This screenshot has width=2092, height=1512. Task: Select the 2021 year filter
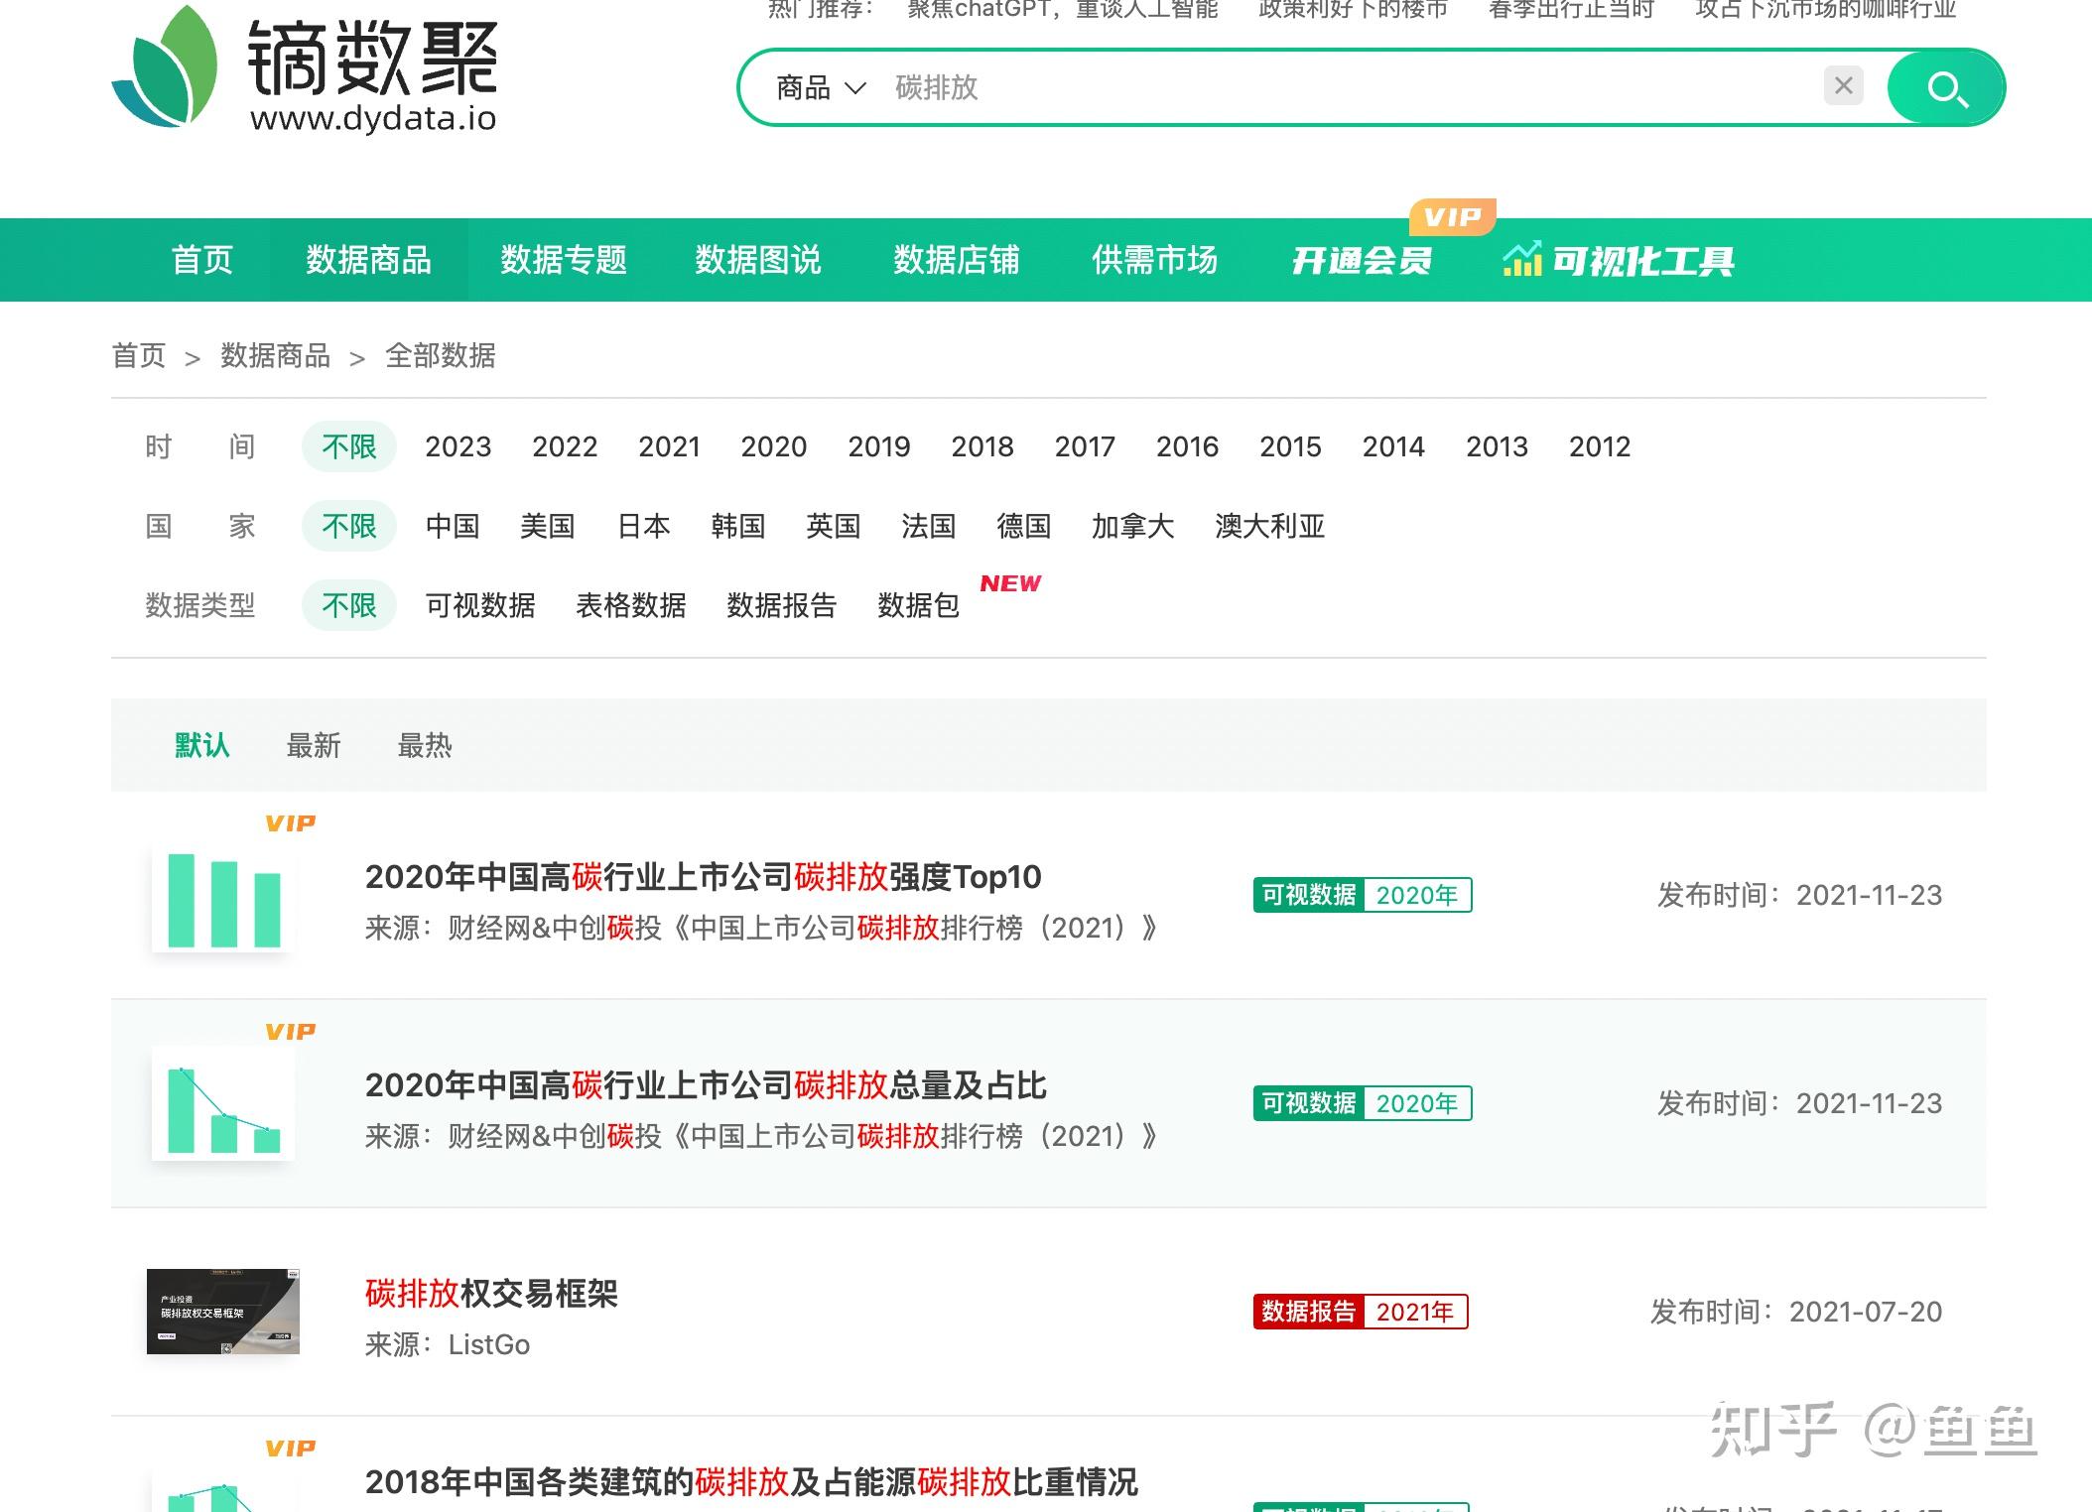669,446
